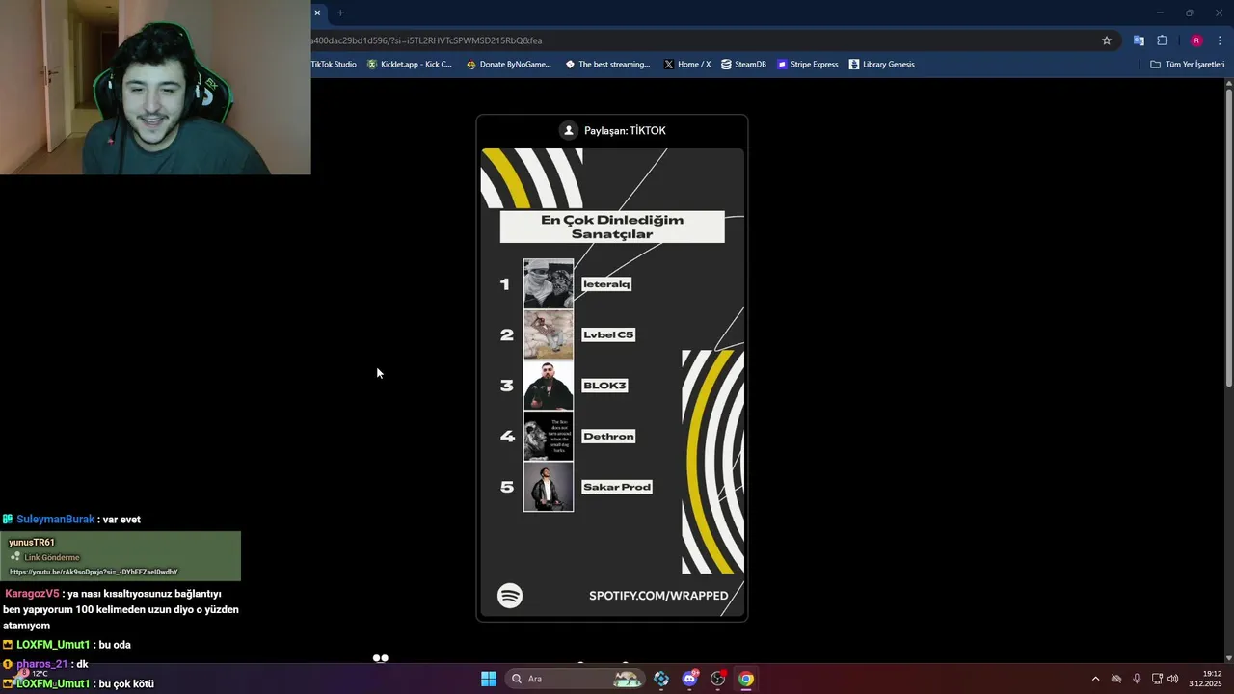
Task: Open the Library Genesis bookmark
Action: 882,65
